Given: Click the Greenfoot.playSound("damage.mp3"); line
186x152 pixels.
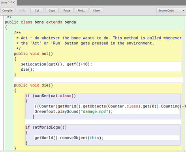Looking at the screenshot, I should [74, 111].
